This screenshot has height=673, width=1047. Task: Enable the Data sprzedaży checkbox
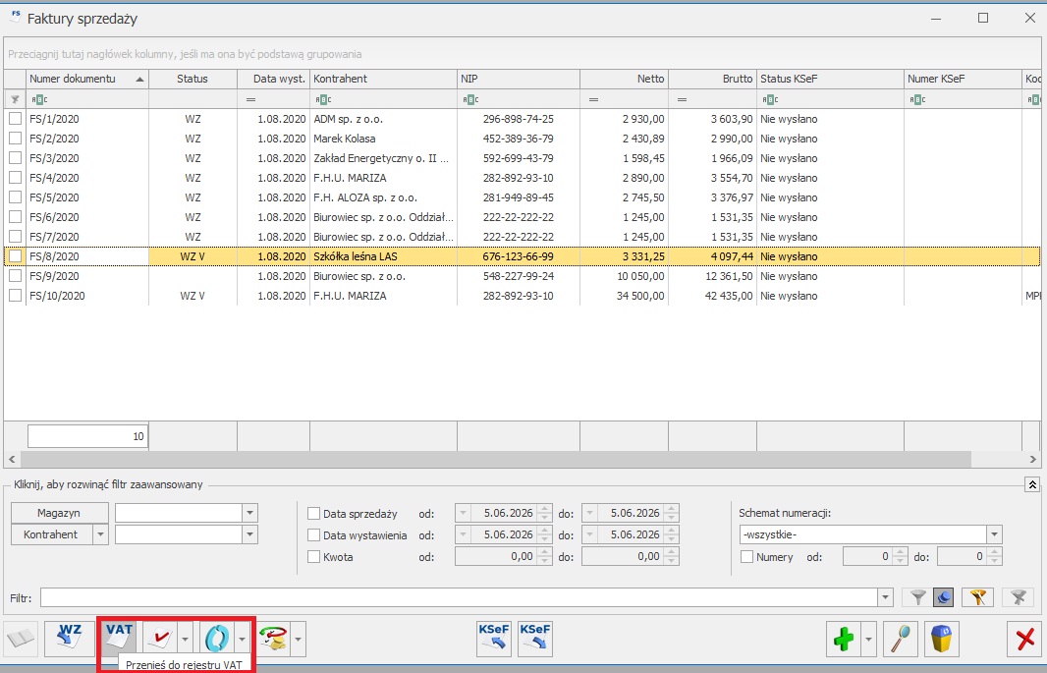(x=313, y=514)
